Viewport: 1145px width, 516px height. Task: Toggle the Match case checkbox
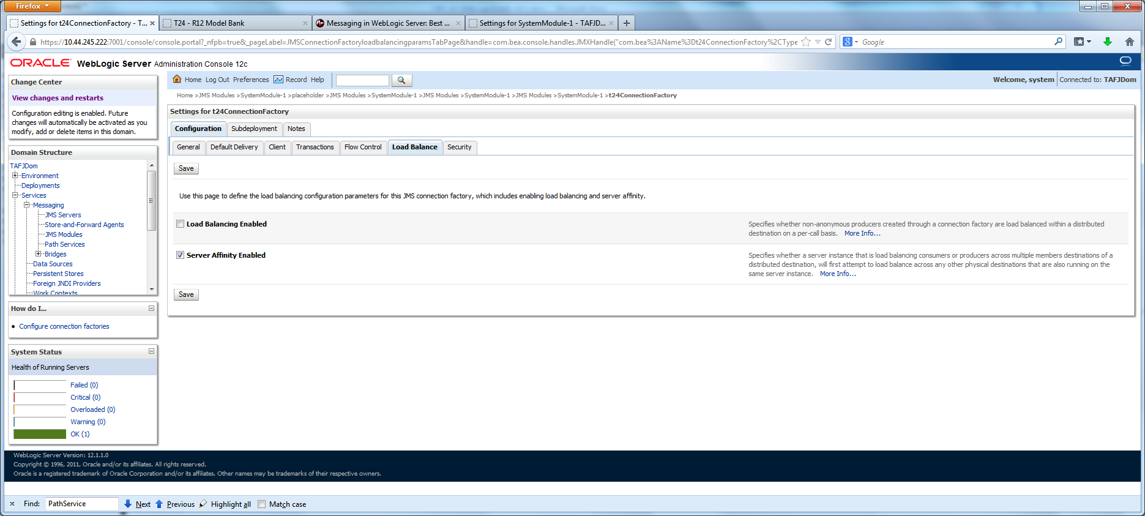click(x=261, y=504)
